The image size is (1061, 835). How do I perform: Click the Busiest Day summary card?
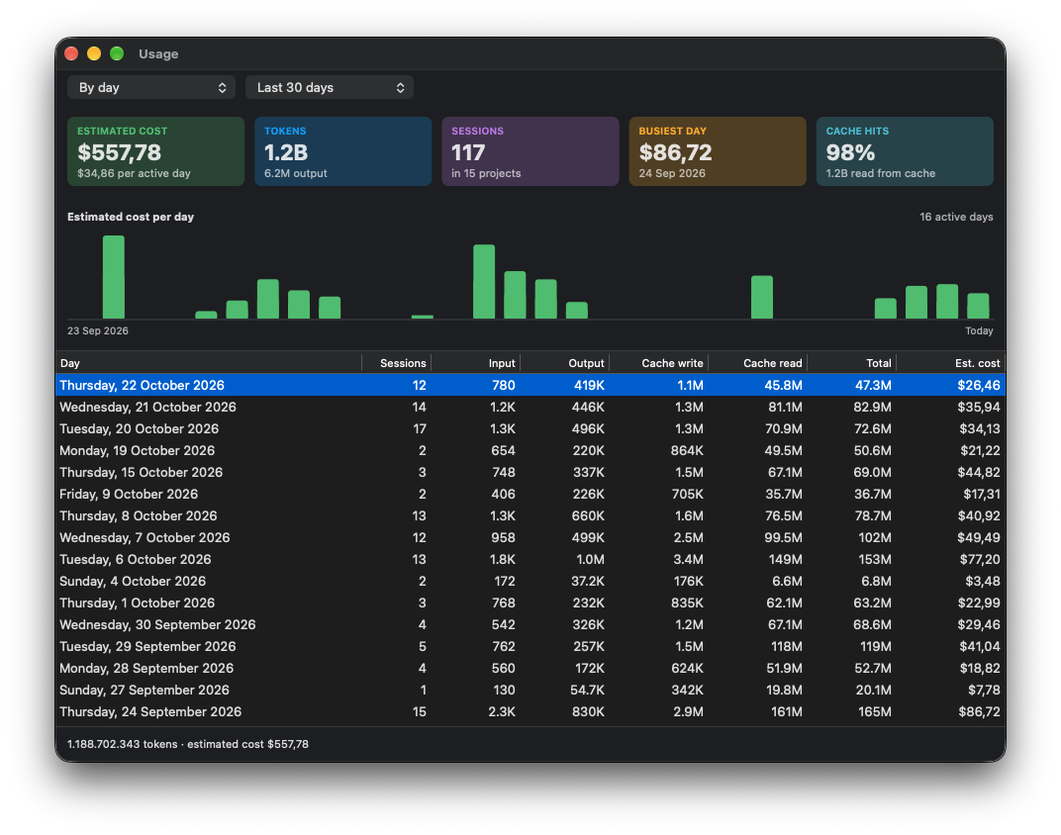[x=718, y=151]
